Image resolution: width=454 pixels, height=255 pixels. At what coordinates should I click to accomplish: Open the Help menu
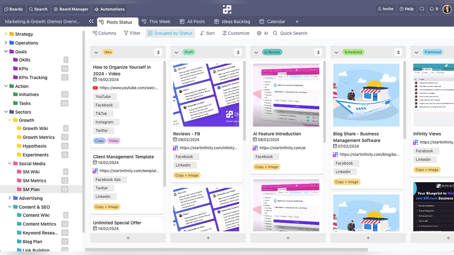(x=406, y=9)
